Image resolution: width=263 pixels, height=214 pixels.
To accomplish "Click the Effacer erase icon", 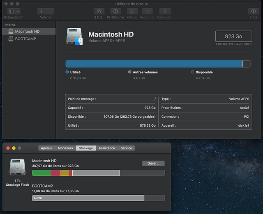I will [x=132, y=11].
